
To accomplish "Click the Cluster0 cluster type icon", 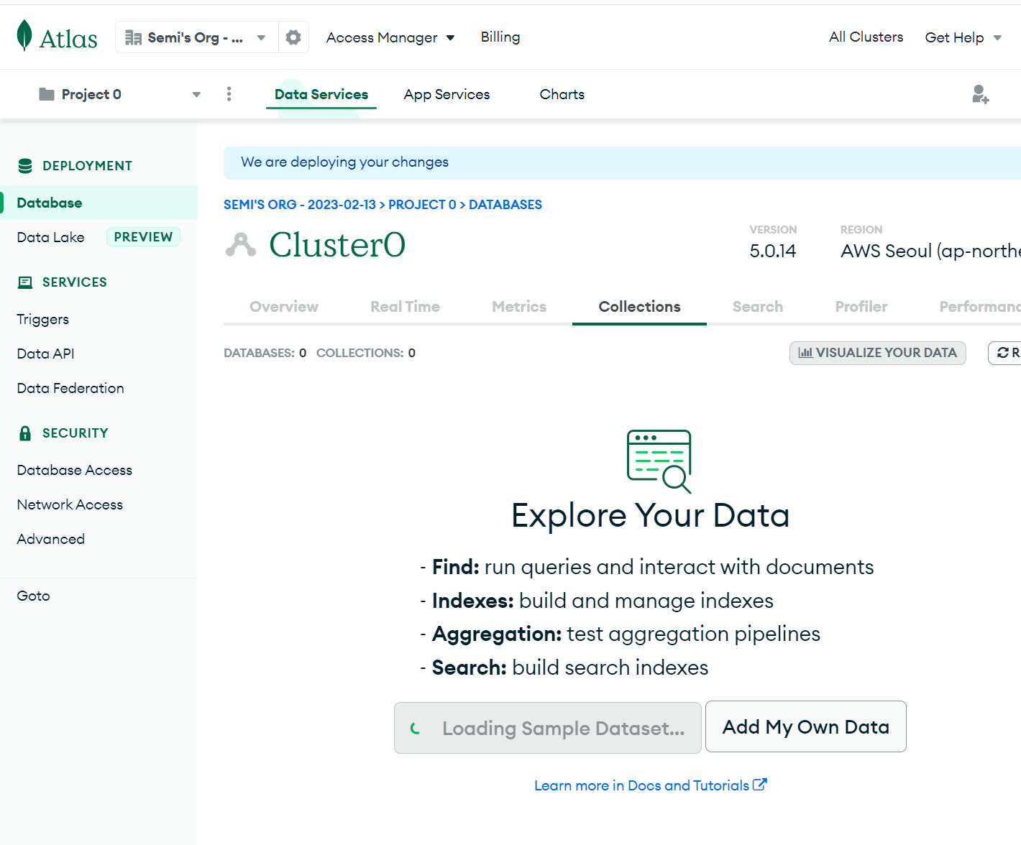I will point(241,245).
